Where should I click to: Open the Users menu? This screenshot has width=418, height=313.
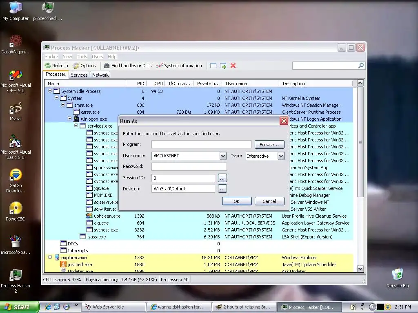[97, 57]
